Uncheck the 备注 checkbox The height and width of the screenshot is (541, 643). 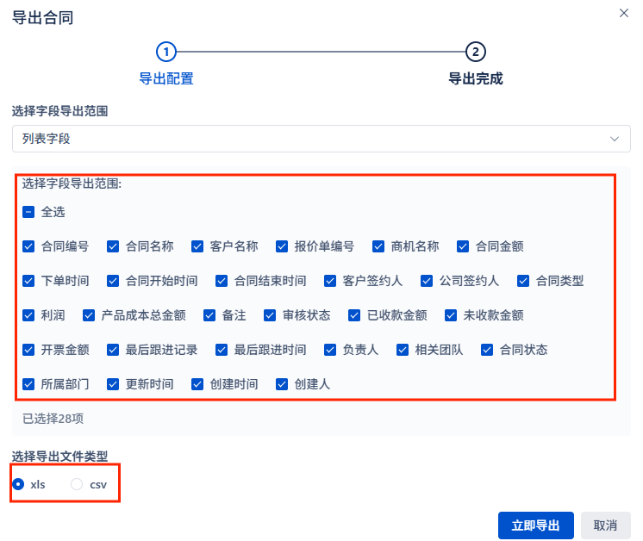coord(209,315)
